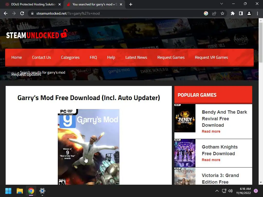Image resolution: width=263 pixels, height=197 pixels.
Task: Open Latest News
Action: 136,57
